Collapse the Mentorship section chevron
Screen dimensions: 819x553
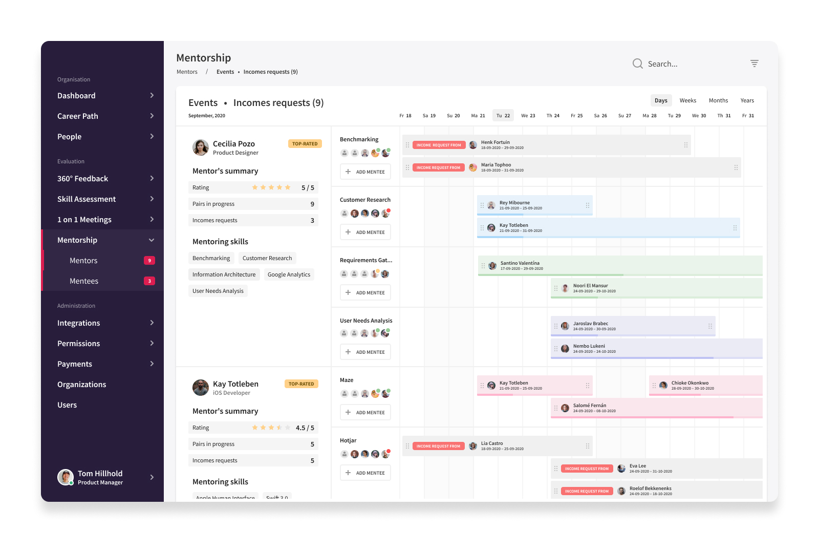pyautogui.click(x=152, y=240)
